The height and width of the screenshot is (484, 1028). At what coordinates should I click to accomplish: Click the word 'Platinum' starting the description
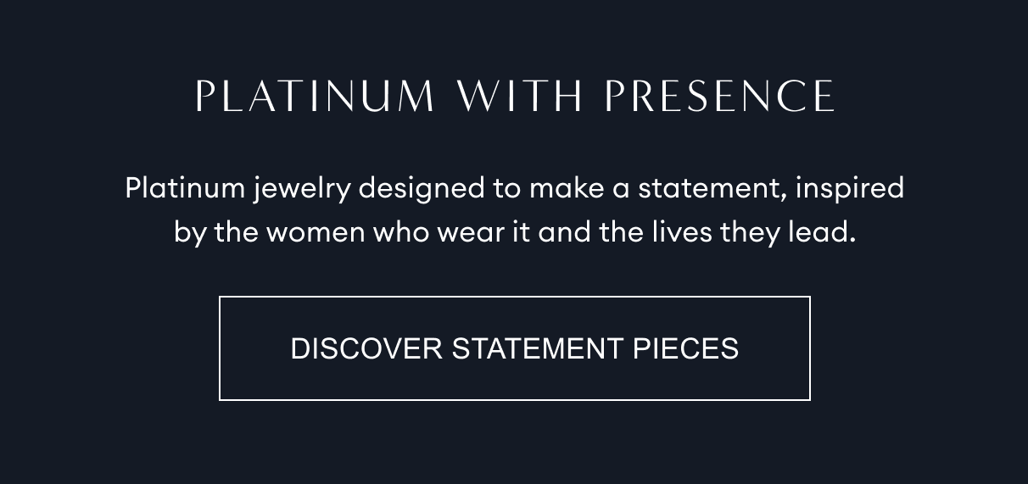(185, 187)
